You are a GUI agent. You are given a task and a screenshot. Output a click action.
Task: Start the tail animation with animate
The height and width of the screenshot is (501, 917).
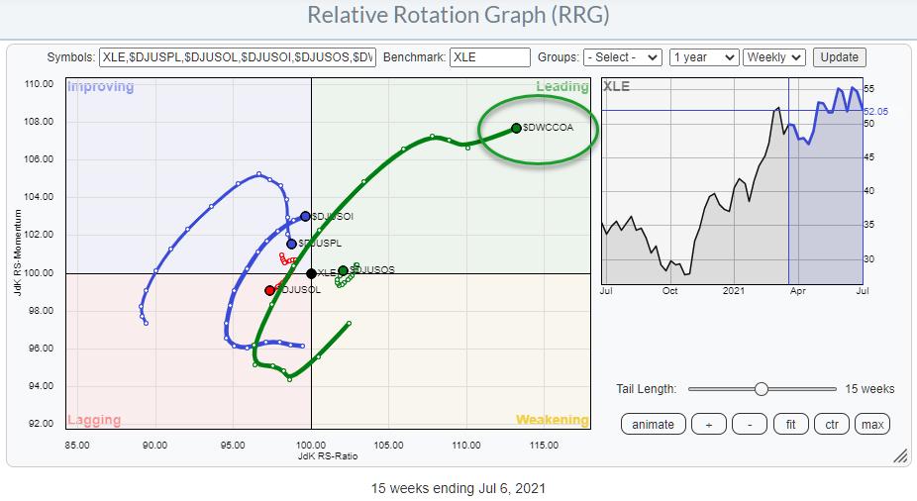[x=652, y=424]
